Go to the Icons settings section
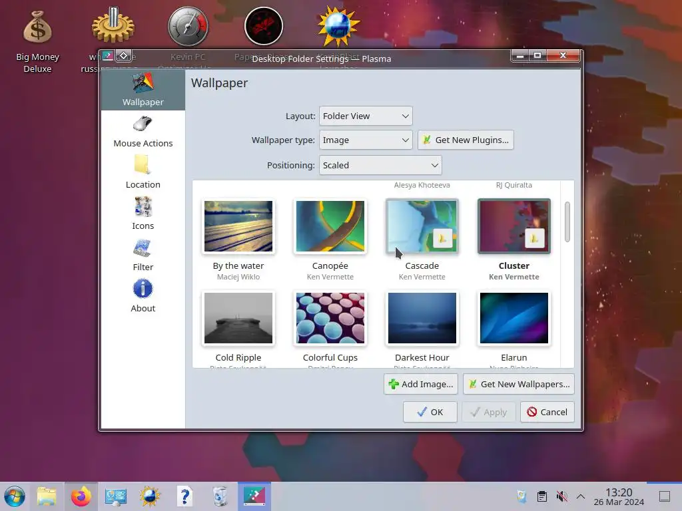The image size is (682, 511). (x=143, y=214)
